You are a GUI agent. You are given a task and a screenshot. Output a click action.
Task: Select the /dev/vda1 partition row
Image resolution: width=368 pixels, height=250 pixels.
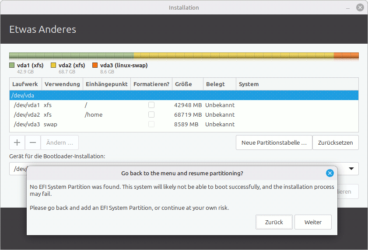click(x=184, y=105)
